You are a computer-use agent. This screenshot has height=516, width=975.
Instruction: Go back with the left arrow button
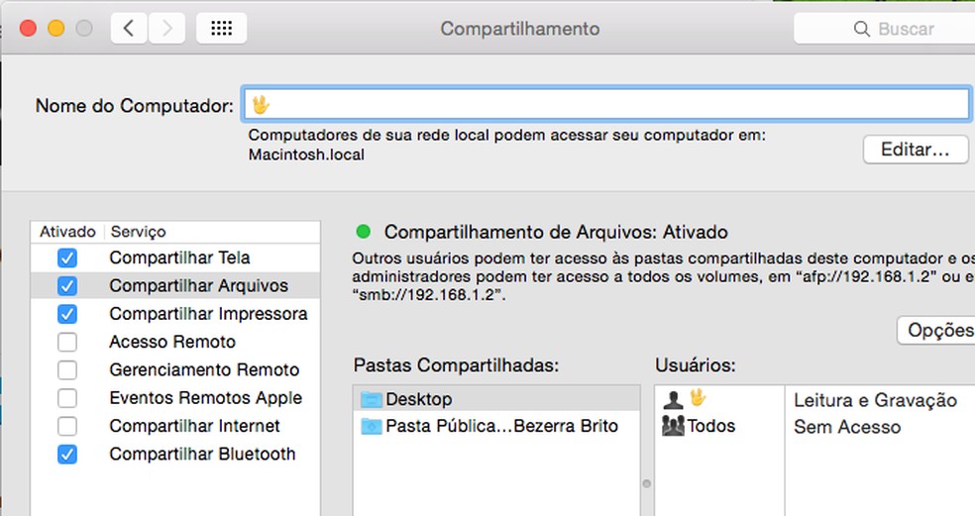[129, 29]
